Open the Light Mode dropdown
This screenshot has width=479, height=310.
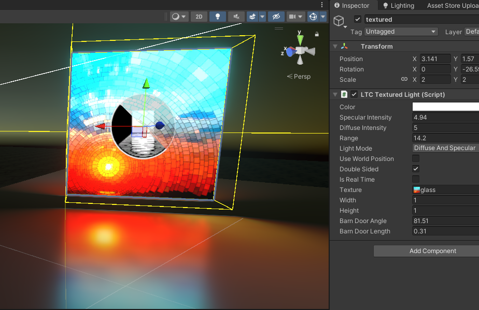pos(445,149)
